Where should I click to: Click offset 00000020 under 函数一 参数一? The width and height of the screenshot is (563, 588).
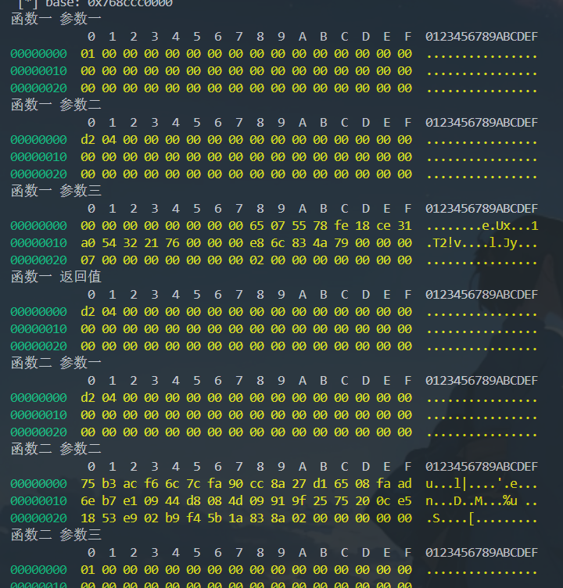click(38, 88)
